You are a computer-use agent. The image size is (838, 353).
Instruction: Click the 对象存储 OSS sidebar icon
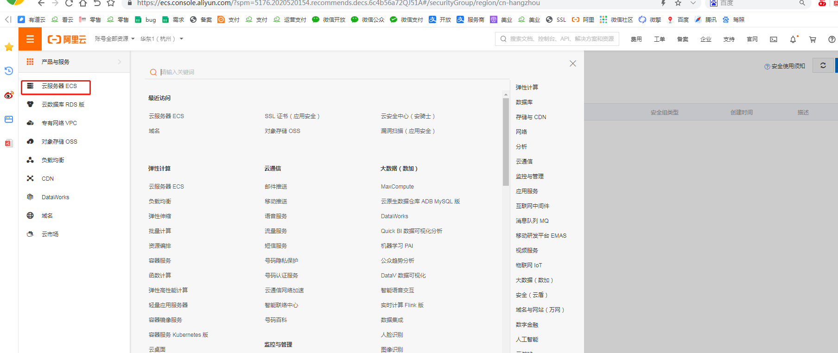pos(30,141)
